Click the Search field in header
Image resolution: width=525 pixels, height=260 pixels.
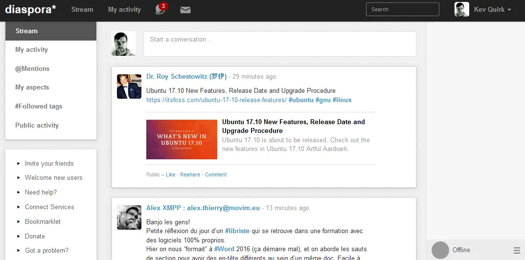pyautogui.click(x=402, y=9)
